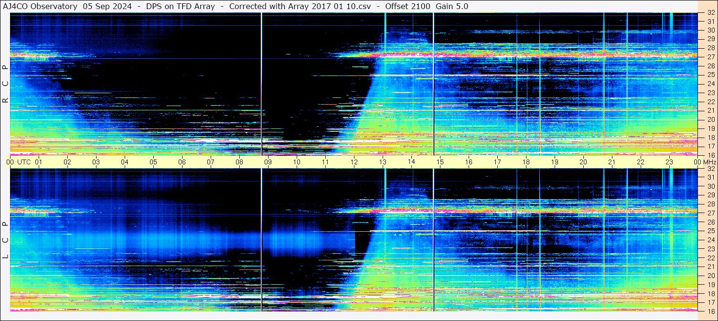Click the 29 MHz tick of LCP panel
718x321 pixels.
pyautogui.click(x=710, y=195)
